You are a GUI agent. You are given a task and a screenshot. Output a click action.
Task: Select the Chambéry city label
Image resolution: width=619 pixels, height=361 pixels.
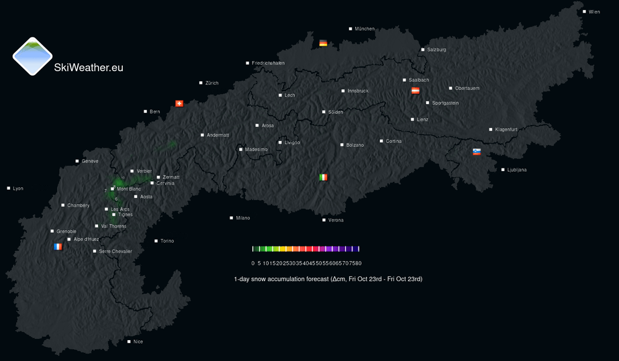point(78,205)
